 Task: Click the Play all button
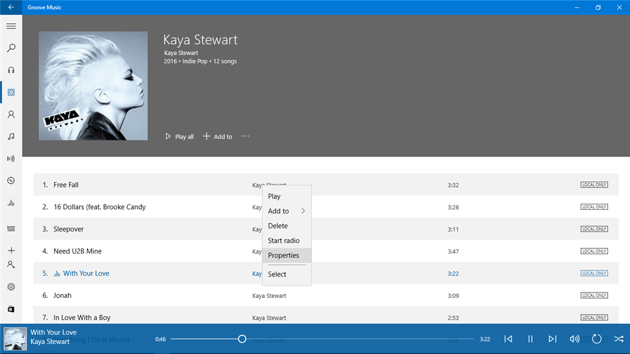click(x=180, y=137)
